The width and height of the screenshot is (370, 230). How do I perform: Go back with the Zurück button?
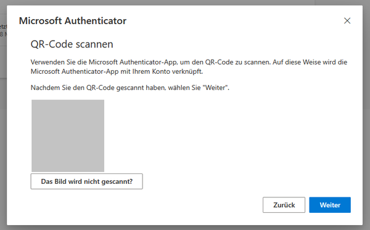point(284,205)
